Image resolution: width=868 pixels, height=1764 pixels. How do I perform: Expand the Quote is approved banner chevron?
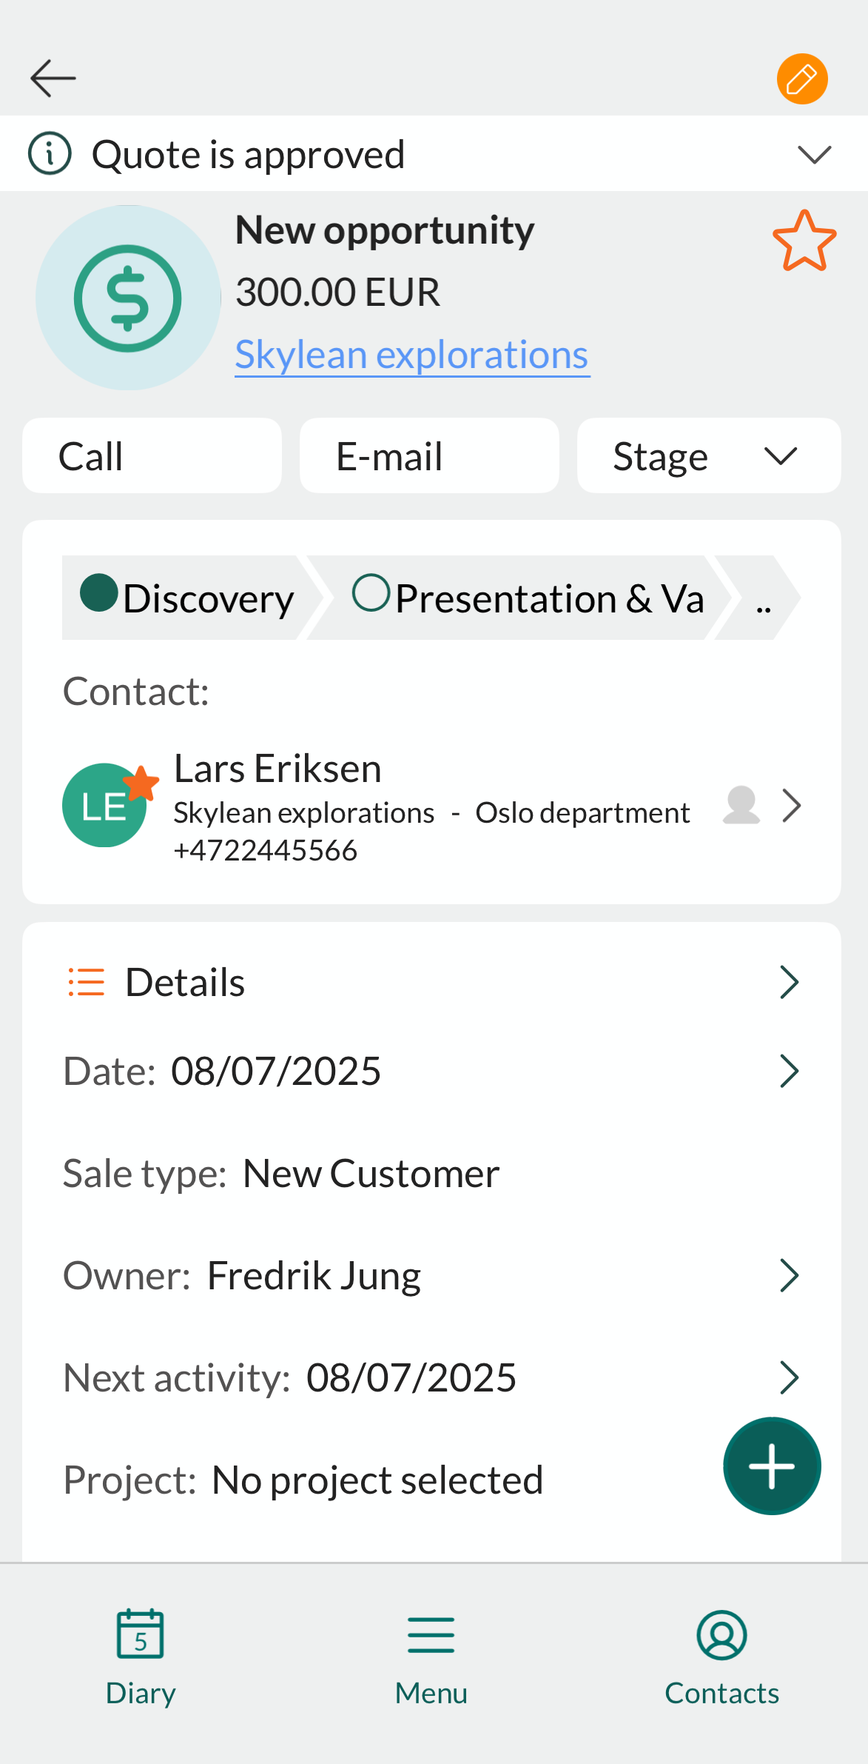(815, 155)
